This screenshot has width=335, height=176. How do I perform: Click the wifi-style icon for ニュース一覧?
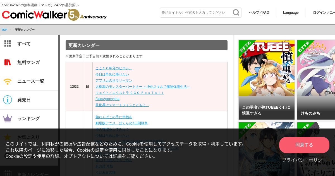pos(8,81)
